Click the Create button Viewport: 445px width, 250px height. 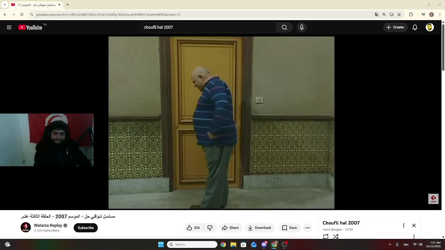(x=395, y=27)
